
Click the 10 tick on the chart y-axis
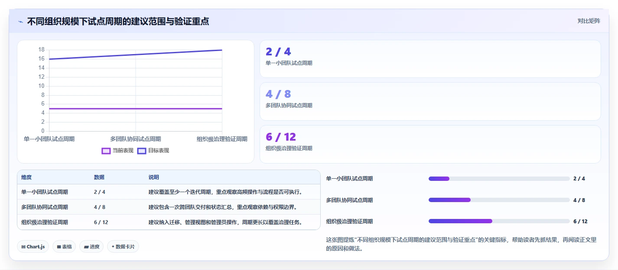point(42,86)
